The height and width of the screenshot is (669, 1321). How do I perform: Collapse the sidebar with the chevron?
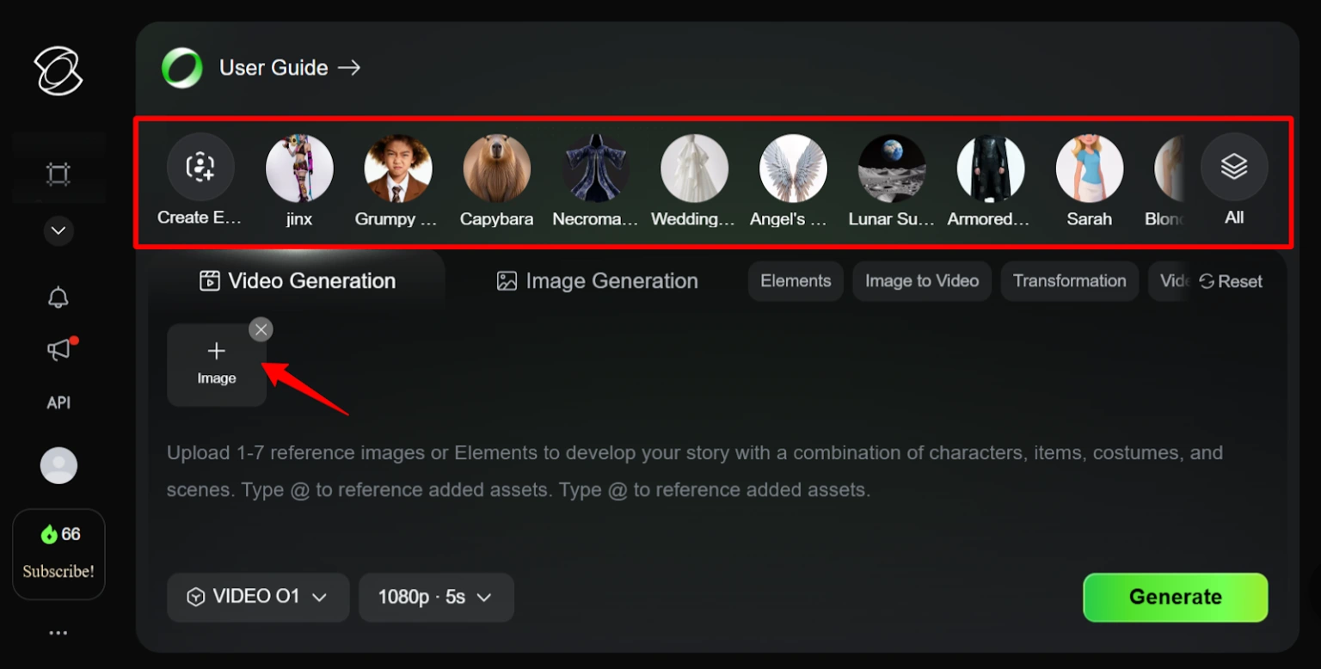[x=58, y=230]
